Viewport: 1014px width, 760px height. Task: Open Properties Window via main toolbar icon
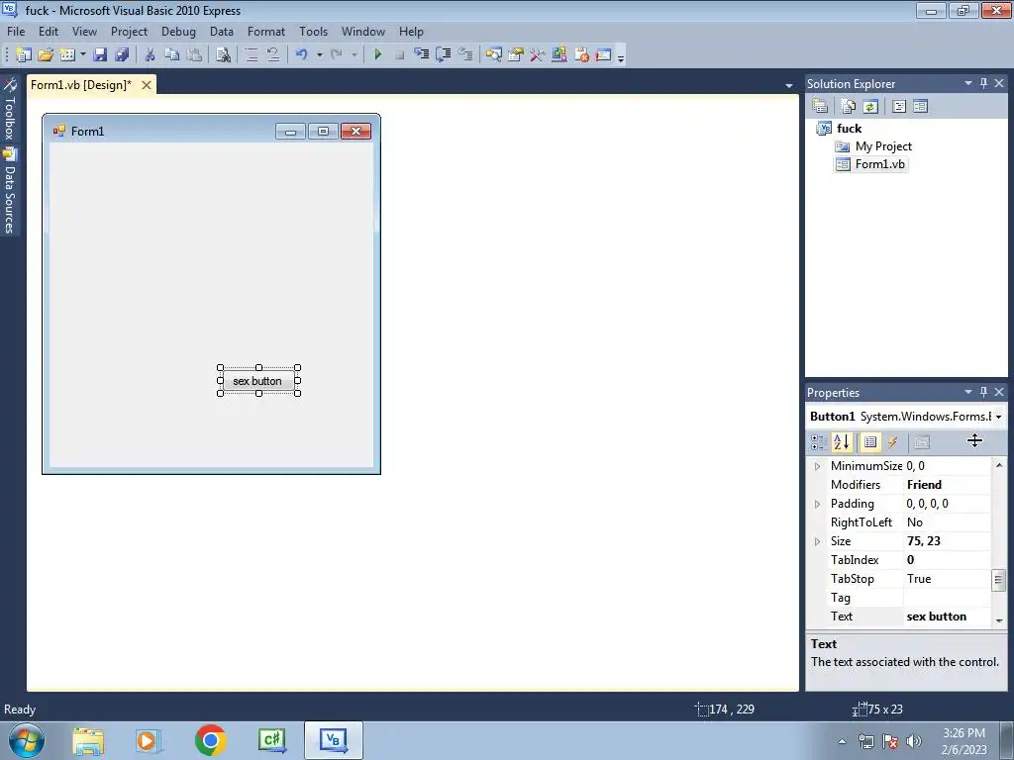click(x=515, y=55)
